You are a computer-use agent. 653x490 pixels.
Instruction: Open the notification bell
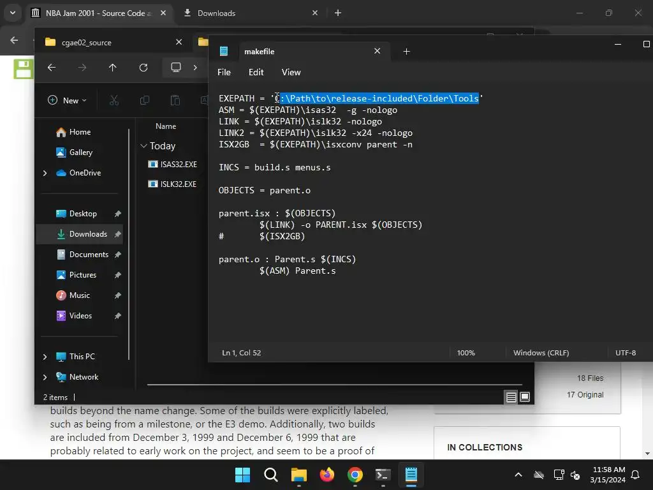(635, 475)
